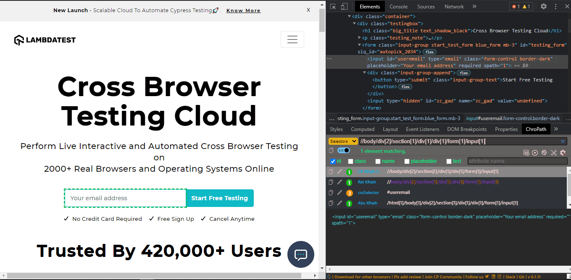Screen dimensions: 571x280
Task: Activate the inspect element picker icon
Action: point(333,6)
